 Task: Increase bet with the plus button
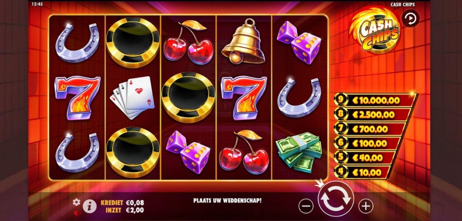pos(366,206)
